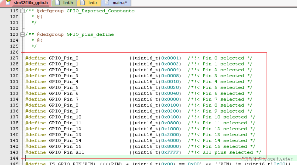Click the hex value 0xFFFF
The width and height of the screenshot is (297, 165).
(x=170, y=152)
